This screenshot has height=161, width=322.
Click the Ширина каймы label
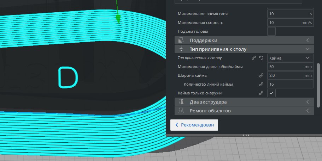pyautogui.click(x=192, y=75)
